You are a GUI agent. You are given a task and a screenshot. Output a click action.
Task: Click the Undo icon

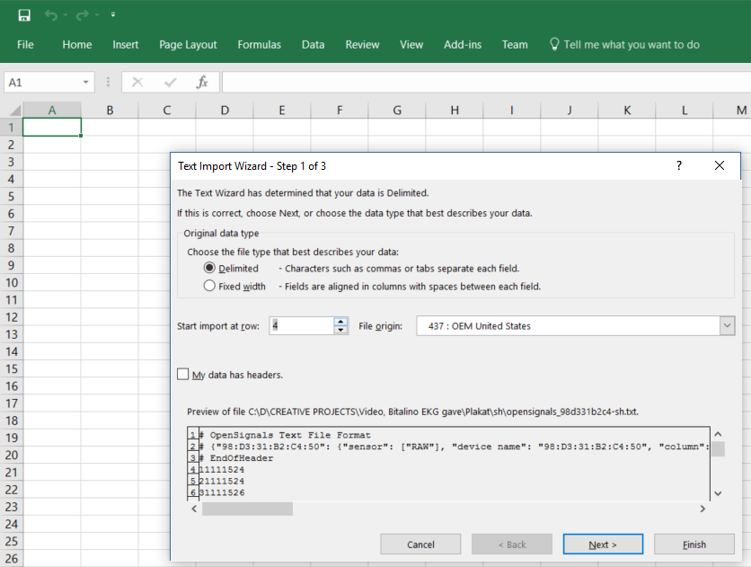point(50,14)
